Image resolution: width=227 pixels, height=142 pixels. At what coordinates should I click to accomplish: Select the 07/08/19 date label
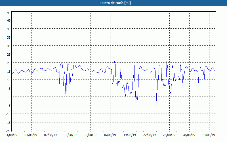51,135
